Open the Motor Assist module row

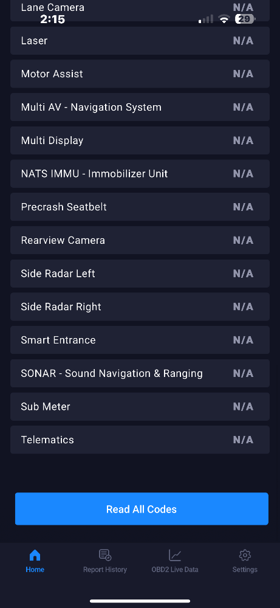pyautogui.click(x=140, y=74)
